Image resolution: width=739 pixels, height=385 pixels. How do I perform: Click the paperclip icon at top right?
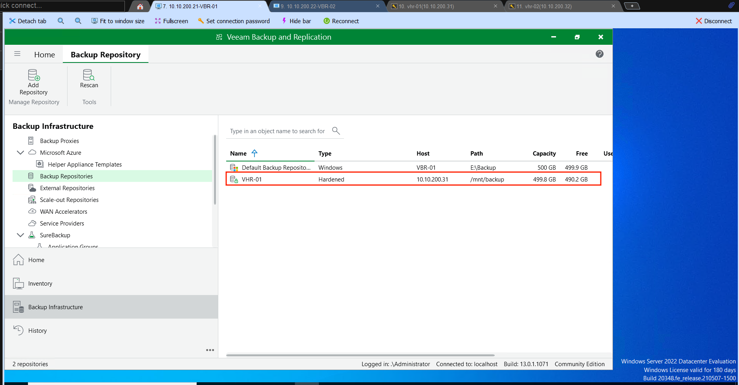pos(732,5)
